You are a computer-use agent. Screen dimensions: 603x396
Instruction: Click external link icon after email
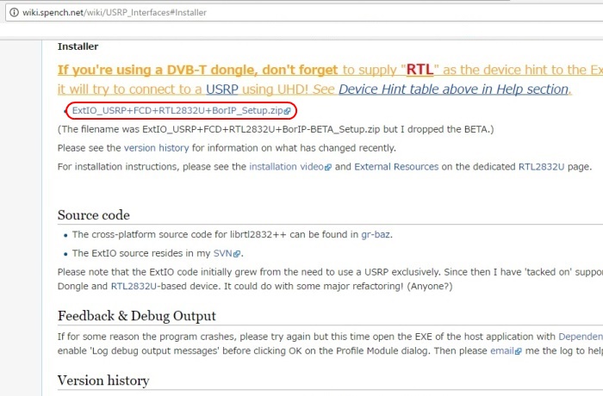518,351
